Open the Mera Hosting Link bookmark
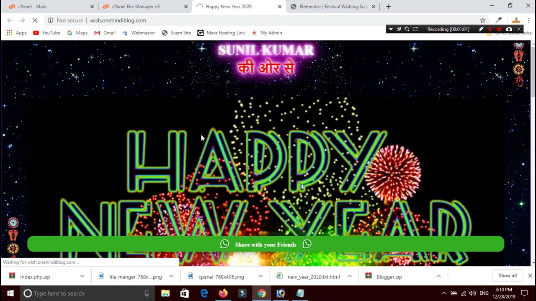 click(221, 33)
